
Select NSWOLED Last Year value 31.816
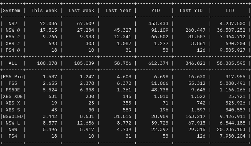[x=121, y=117]
